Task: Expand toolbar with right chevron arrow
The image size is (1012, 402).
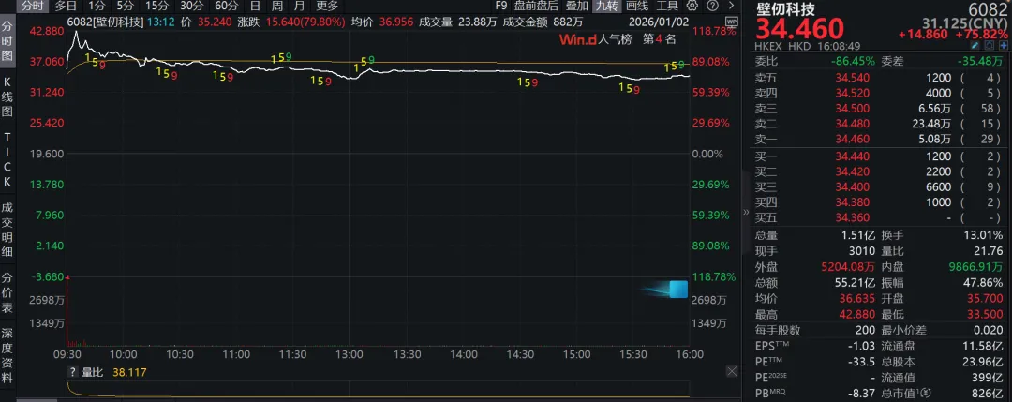Action: click(731, 6)
